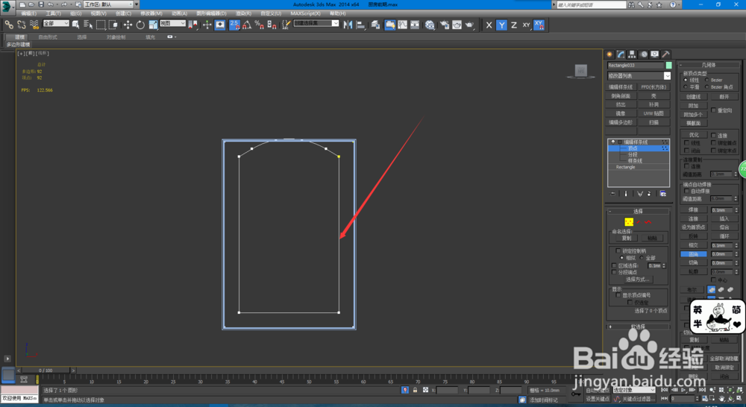
Task: Toggle the light bulb on 编辑样条线 modifier
Action: click(x=612, y=142)
